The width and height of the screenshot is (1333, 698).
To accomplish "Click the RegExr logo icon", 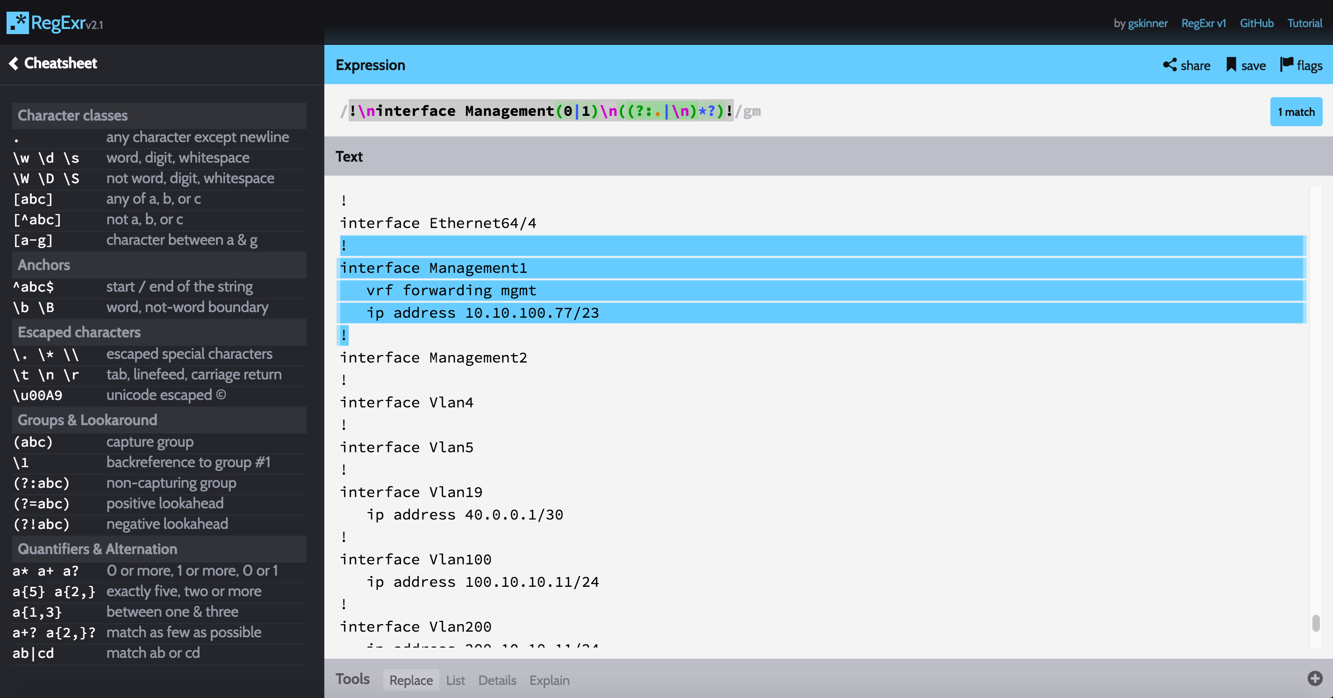I will pyautogui.click(x=18, y=23).
